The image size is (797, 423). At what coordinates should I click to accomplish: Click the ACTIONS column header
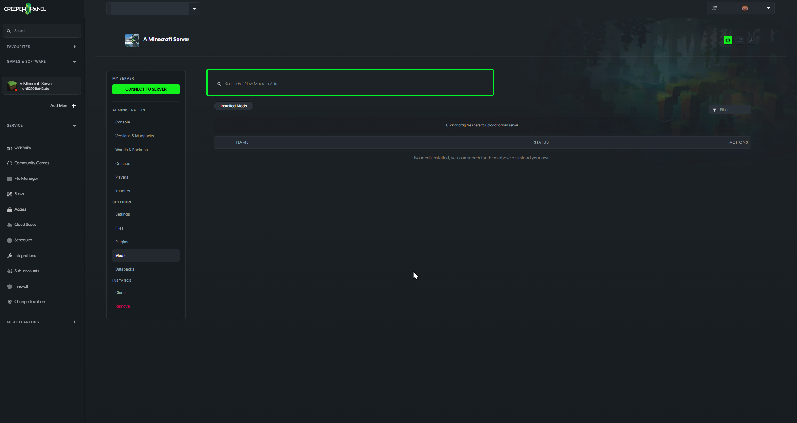739,142
